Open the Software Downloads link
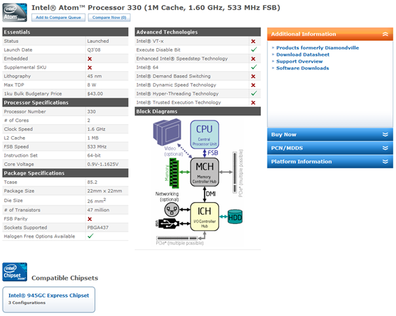The height and width of the screenshot is (316, 396). pos(302,68)
